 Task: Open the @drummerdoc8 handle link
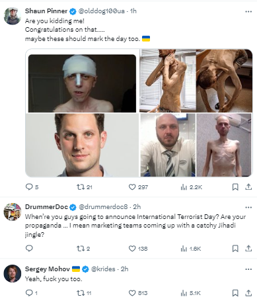[103, 207]
